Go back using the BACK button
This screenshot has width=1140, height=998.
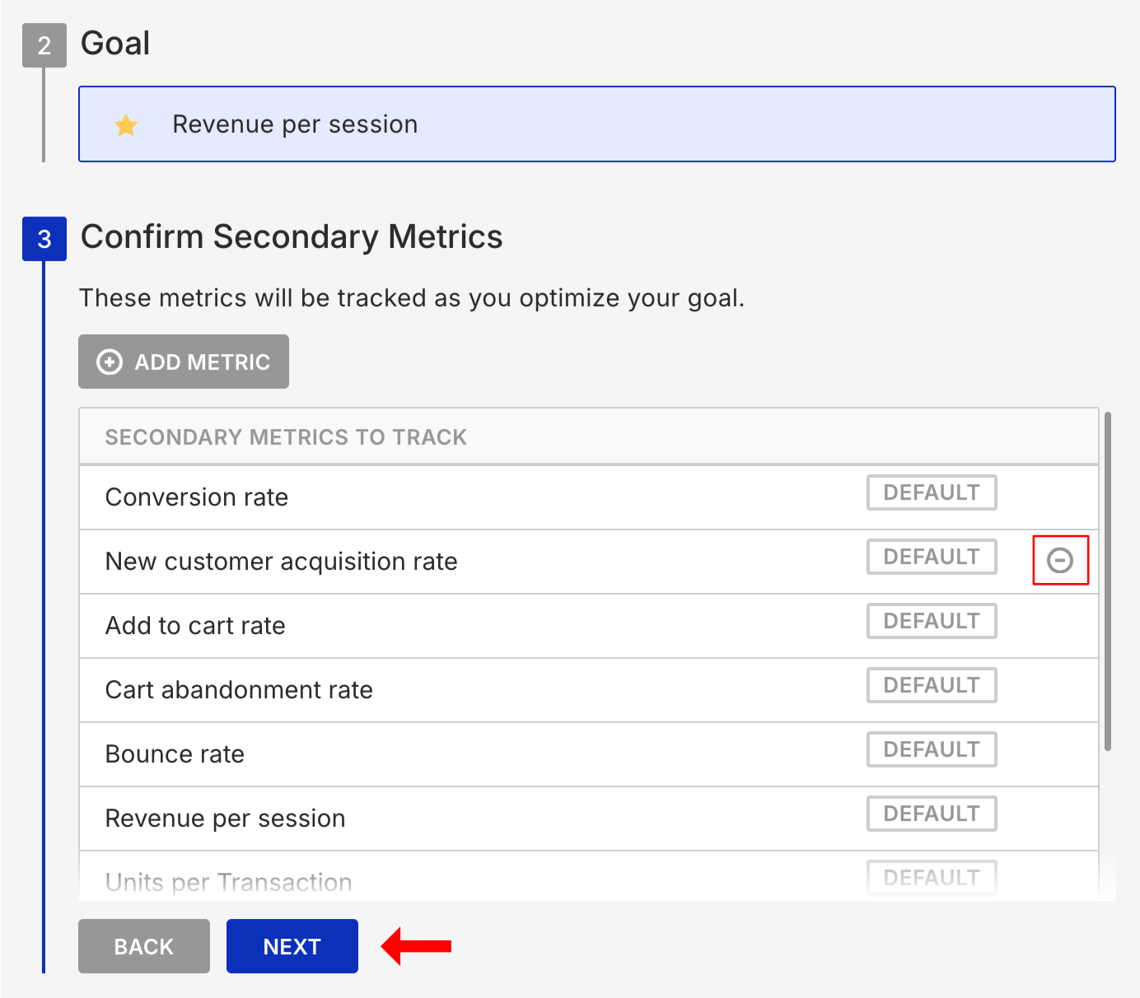143,946
